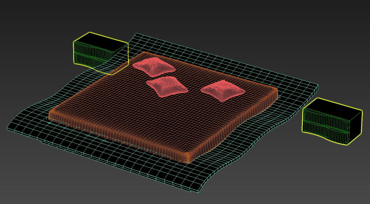370x204 pixels.
Task: Select the middle red pillow
Action: coord(167,86)
